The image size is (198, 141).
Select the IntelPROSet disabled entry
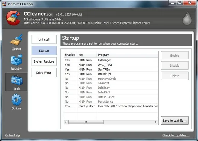[111, 97]
